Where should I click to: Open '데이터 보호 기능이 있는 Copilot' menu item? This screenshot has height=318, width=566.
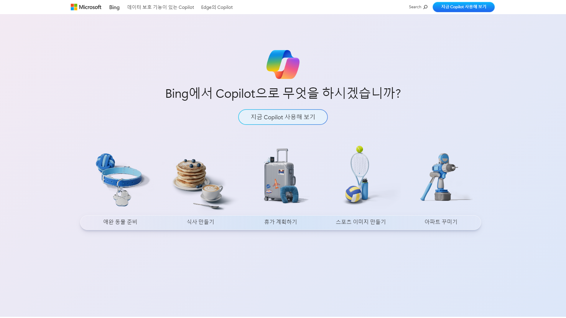[x=161, y=7]
